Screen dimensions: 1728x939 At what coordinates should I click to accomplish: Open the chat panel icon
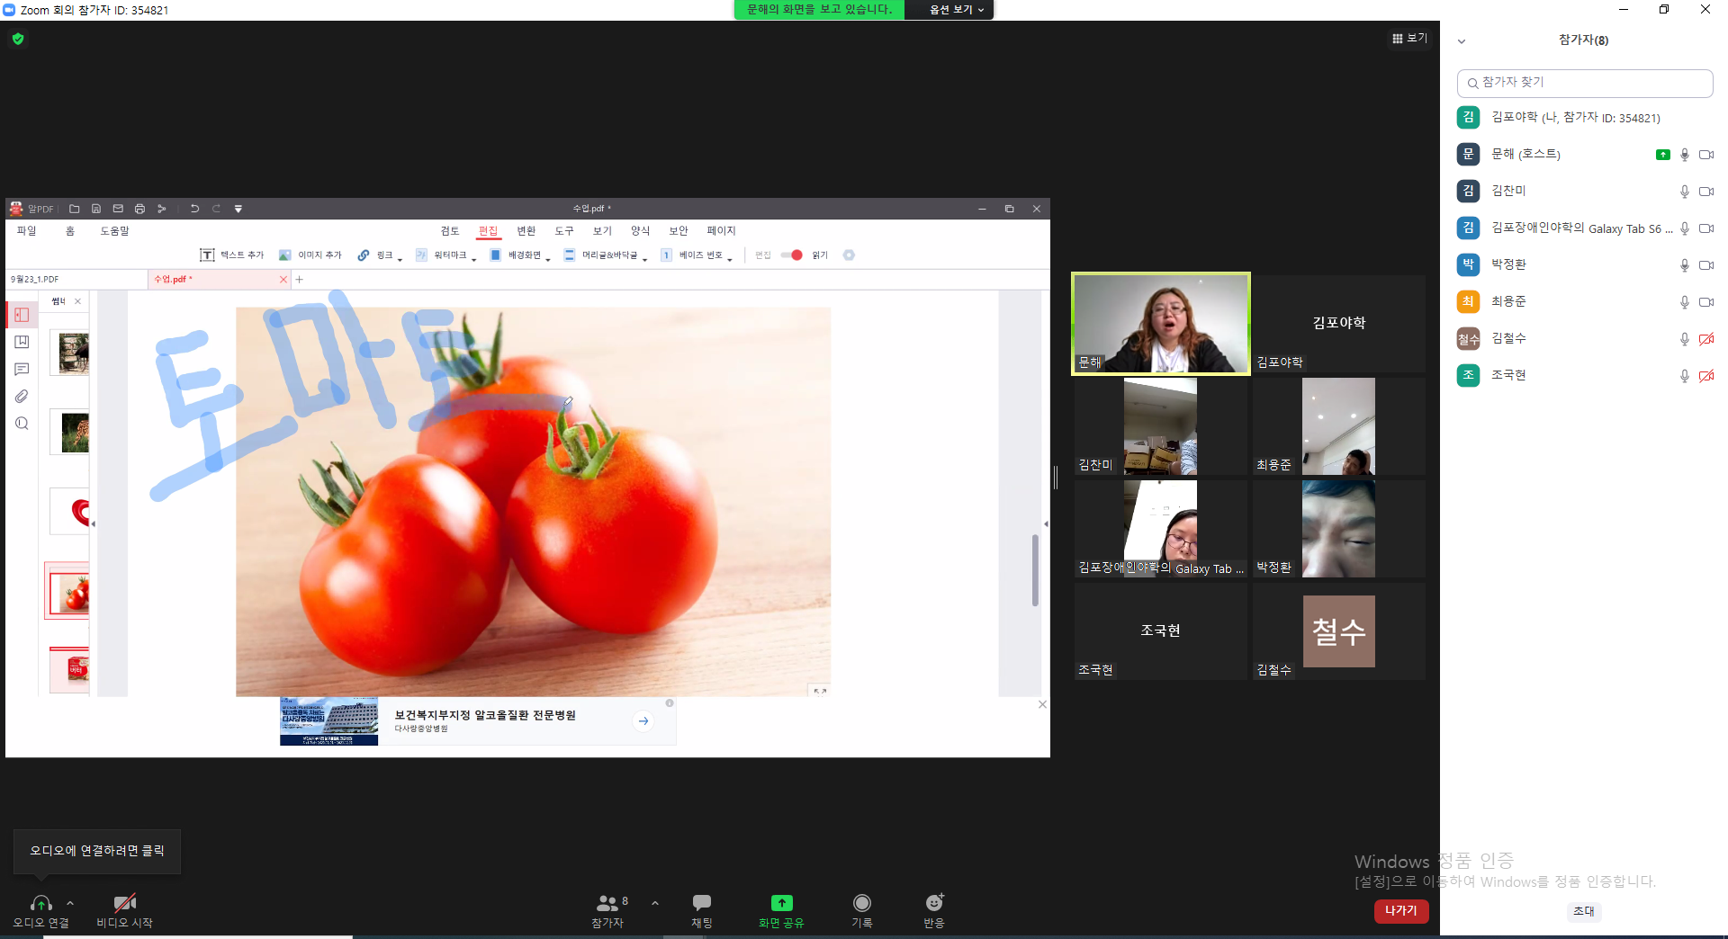point(702,903)
